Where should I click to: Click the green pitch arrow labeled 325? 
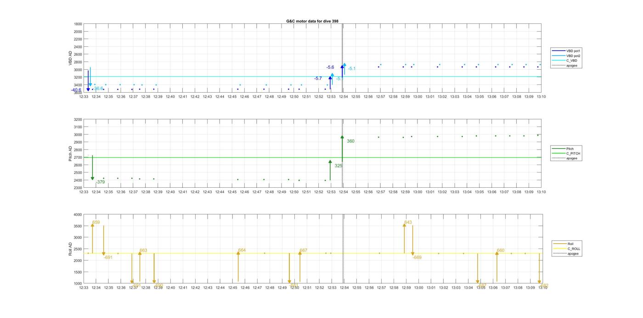click(330, 170)
